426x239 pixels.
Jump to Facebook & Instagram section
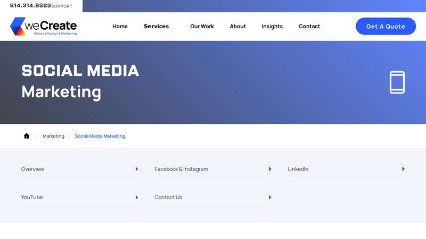pos(212,169)
